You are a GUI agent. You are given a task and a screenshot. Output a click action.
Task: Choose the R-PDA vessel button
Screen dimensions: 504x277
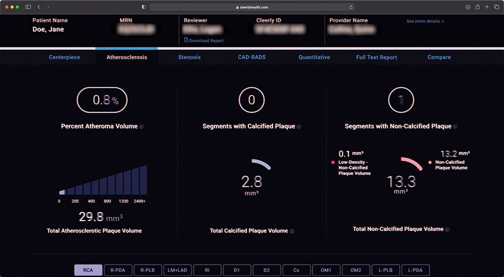click(118, 270)
